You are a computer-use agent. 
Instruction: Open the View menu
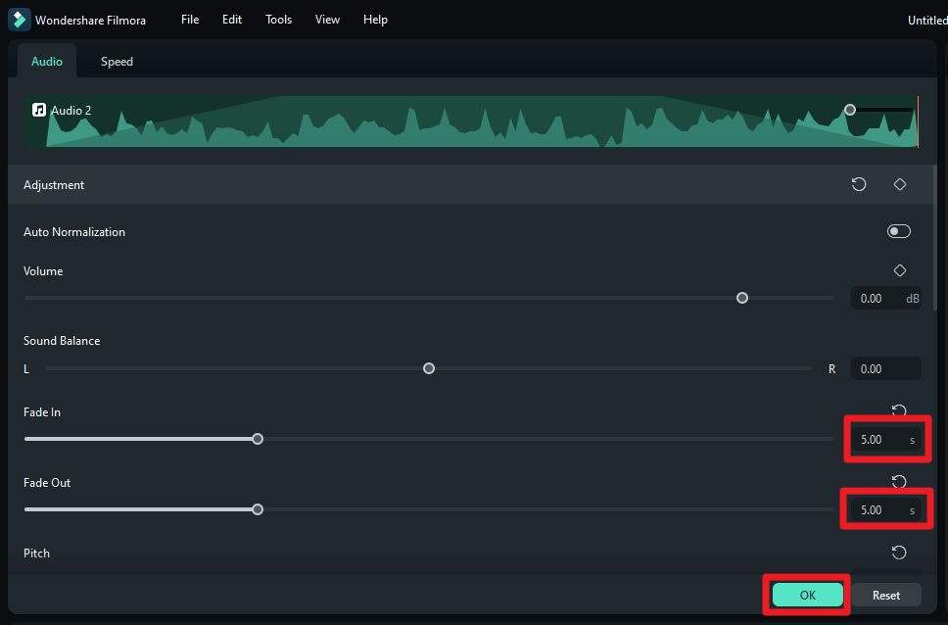tap(327, 20)
